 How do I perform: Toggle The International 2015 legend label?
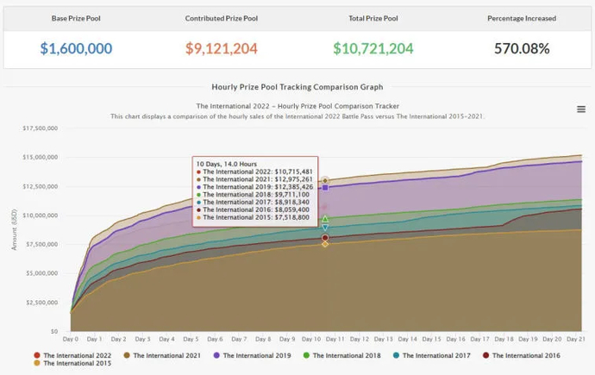(x=78, y=364)
